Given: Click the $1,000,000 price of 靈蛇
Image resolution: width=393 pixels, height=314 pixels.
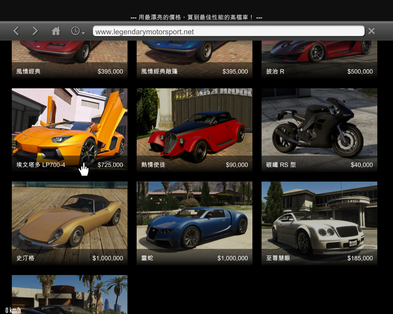Looking at the screenshot, I should point(232,258).
